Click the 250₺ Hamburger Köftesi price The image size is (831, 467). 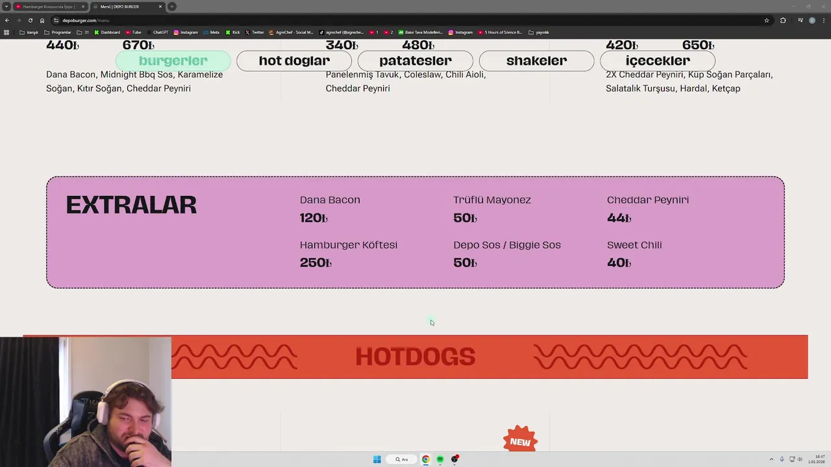(316, 263)
